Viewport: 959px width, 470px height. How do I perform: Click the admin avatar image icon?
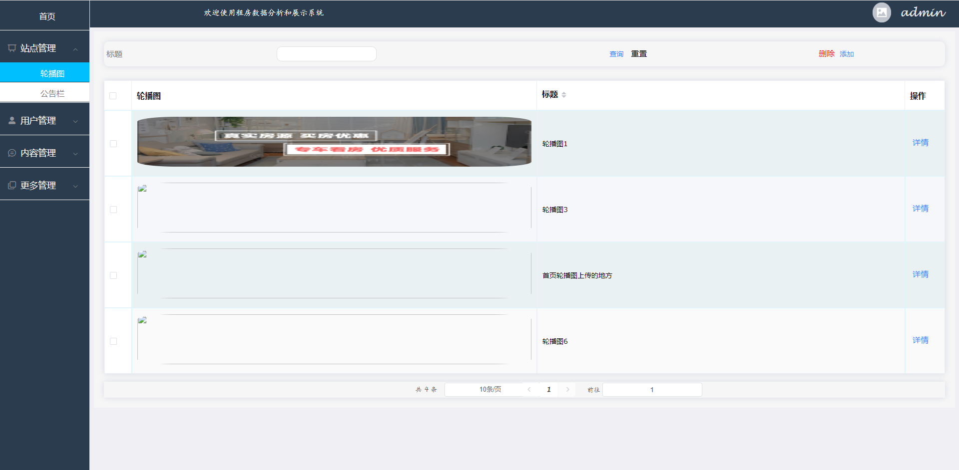pos(881,12)
